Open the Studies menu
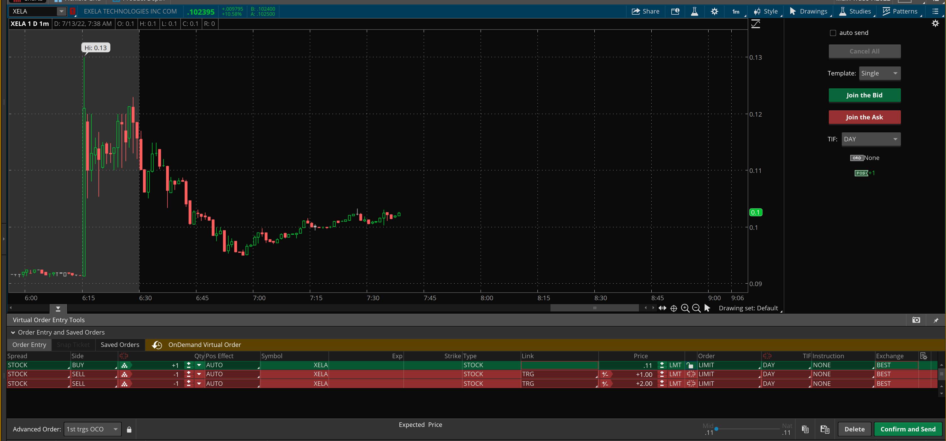 (x=855, y=11)
